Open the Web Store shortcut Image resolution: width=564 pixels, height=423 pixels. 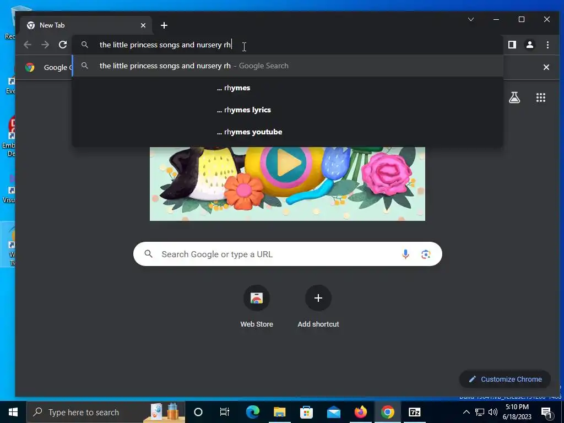pos(257,306)
